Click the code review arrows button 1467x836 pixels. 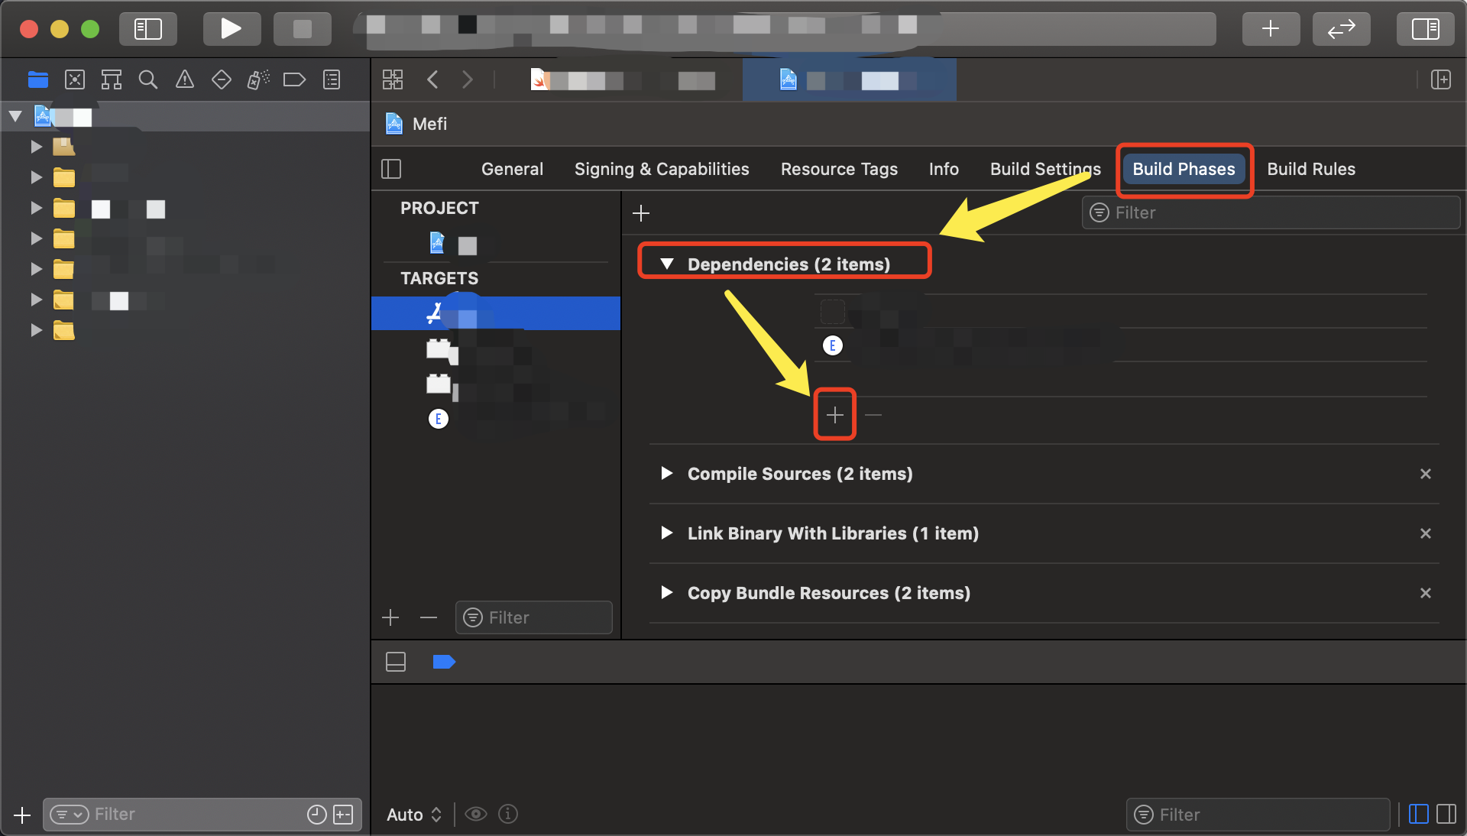tap(1341, 29)
